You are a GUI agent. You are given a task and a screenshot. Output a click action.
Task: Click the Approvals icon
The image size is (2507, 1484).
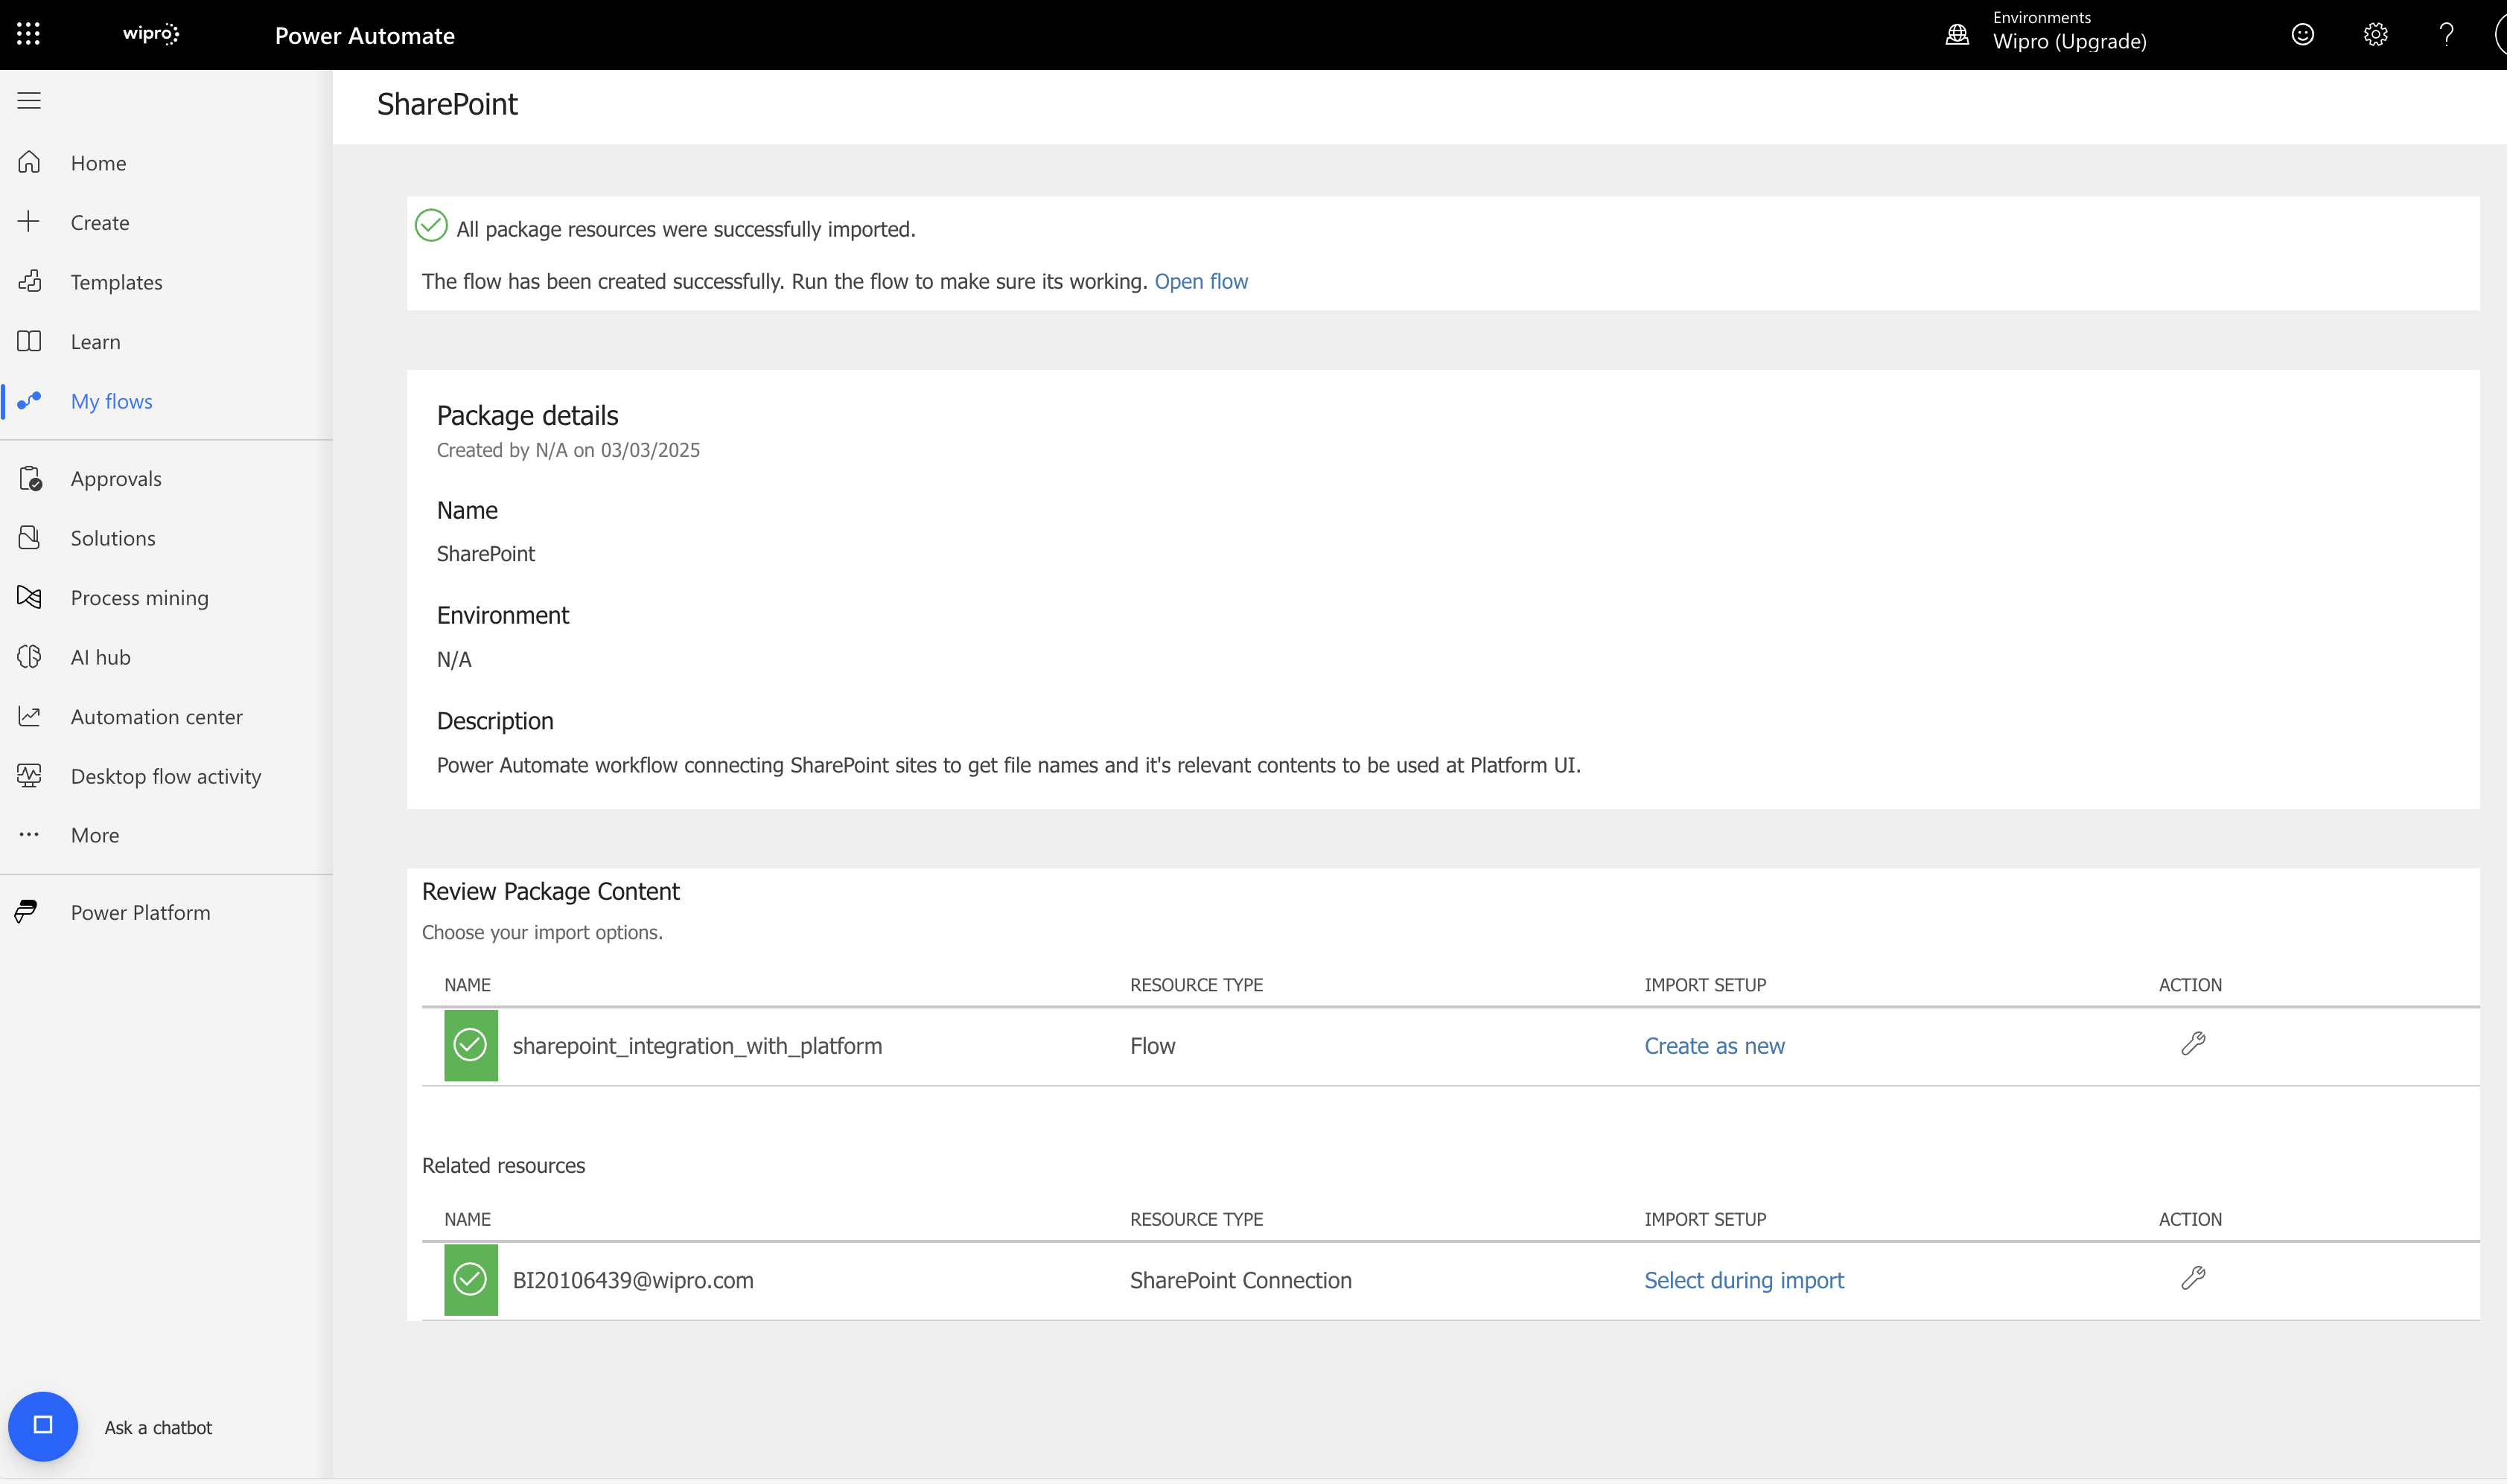pyautogui.click(x=30, y=479)
